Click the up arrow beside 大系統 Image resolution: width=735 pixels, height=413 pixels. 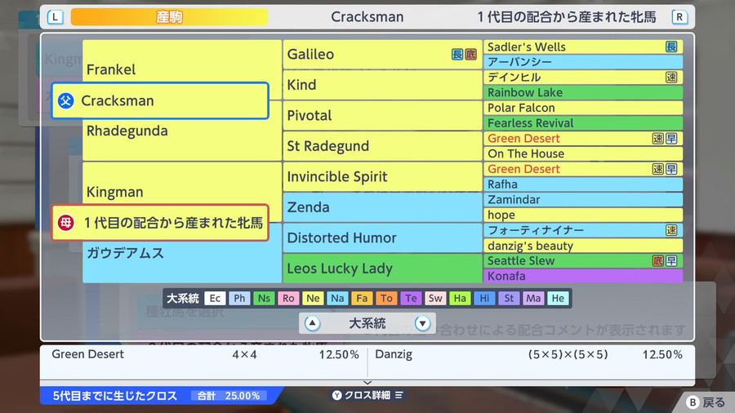pos(312,323)
